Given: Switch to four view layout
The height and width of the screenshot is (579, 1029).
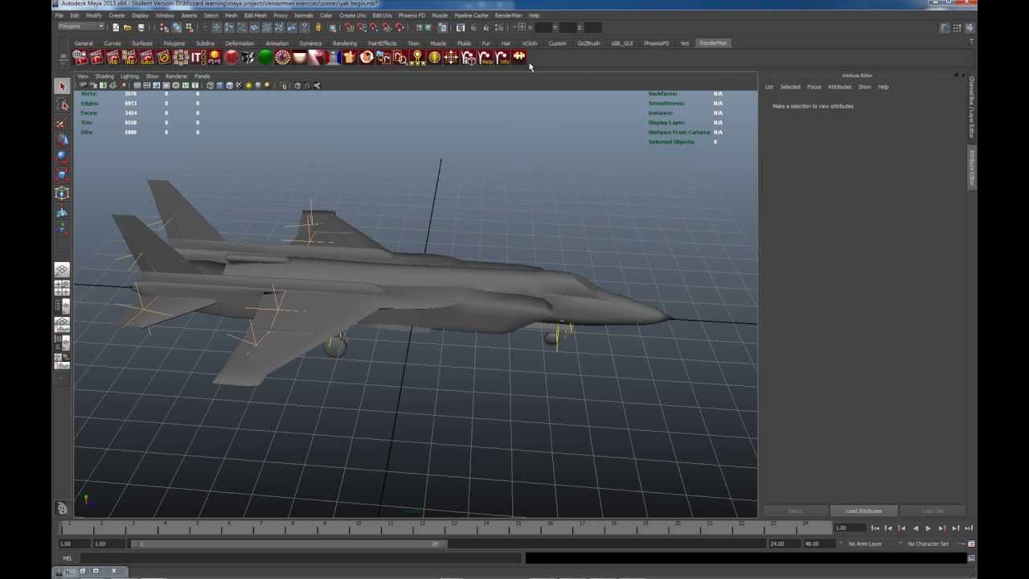Looking at the screenshot, I should coord(62,288).
